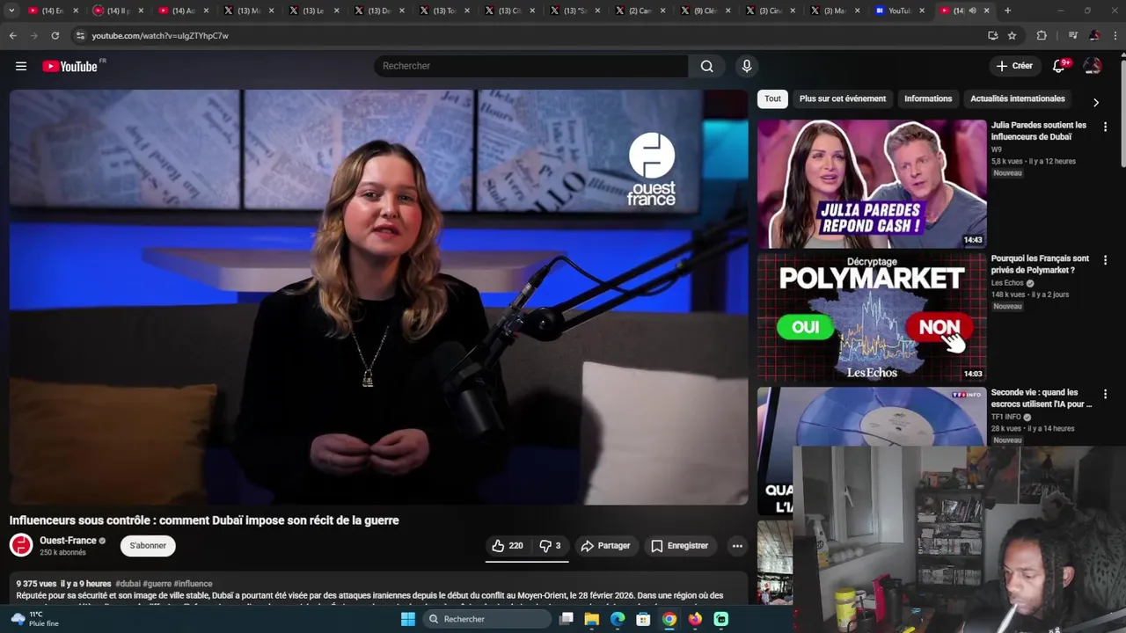Select Plus sur cet événement chip
The height and width of the screenshot is (633, 1126).
coord(842,98)
